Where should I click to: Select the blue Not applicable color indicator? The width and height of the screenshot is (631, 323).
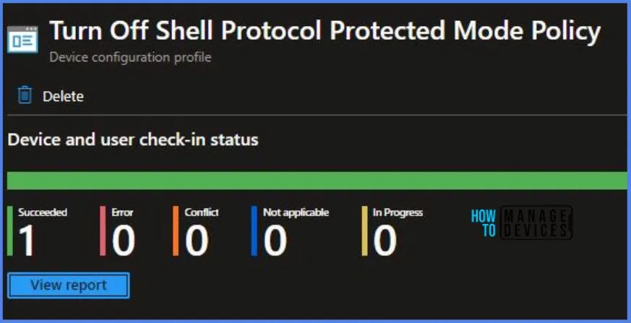coord(254,231)
